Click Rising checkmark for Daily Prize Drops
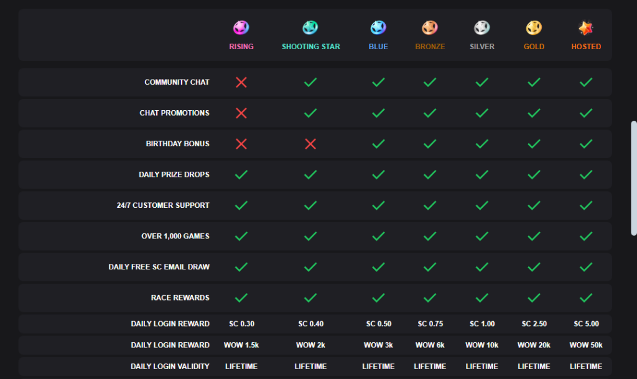This screenshot has width=637, height=379. (241, 174)
